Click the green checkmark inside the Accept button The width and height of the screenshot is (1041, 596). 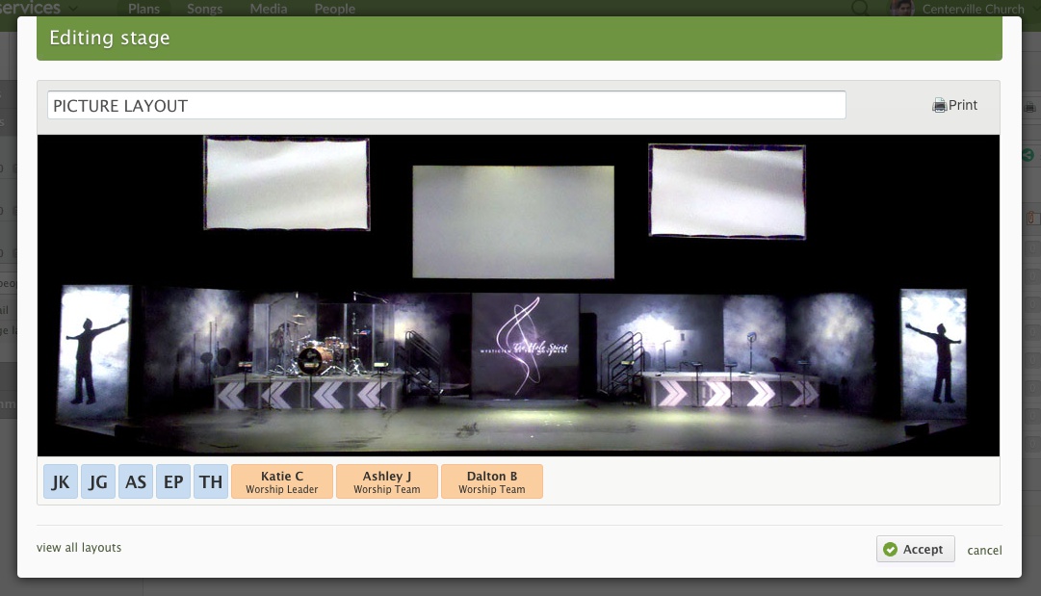tap(892, 549)
